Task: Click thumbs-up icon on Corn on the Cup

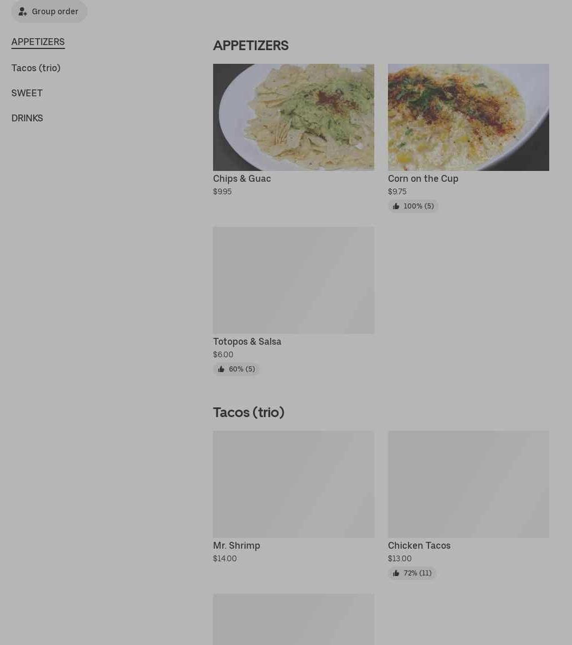Action: pos(396,206)
